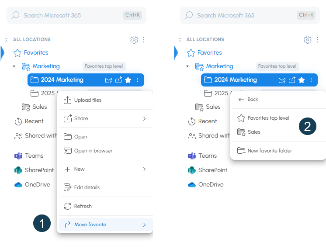Collapse All Locations section in right pane
Screen dimensions: 326x249
pyautogui.click(x=180, y=39)
